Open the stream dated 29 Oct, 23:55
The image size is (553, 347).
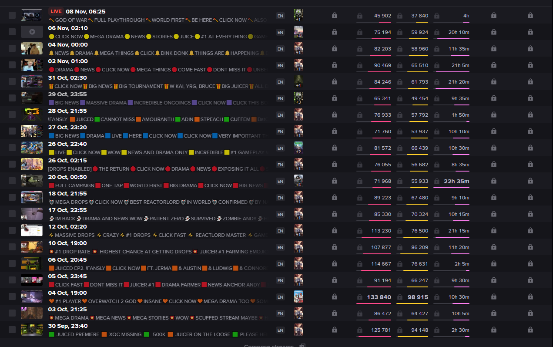[67, 94]
